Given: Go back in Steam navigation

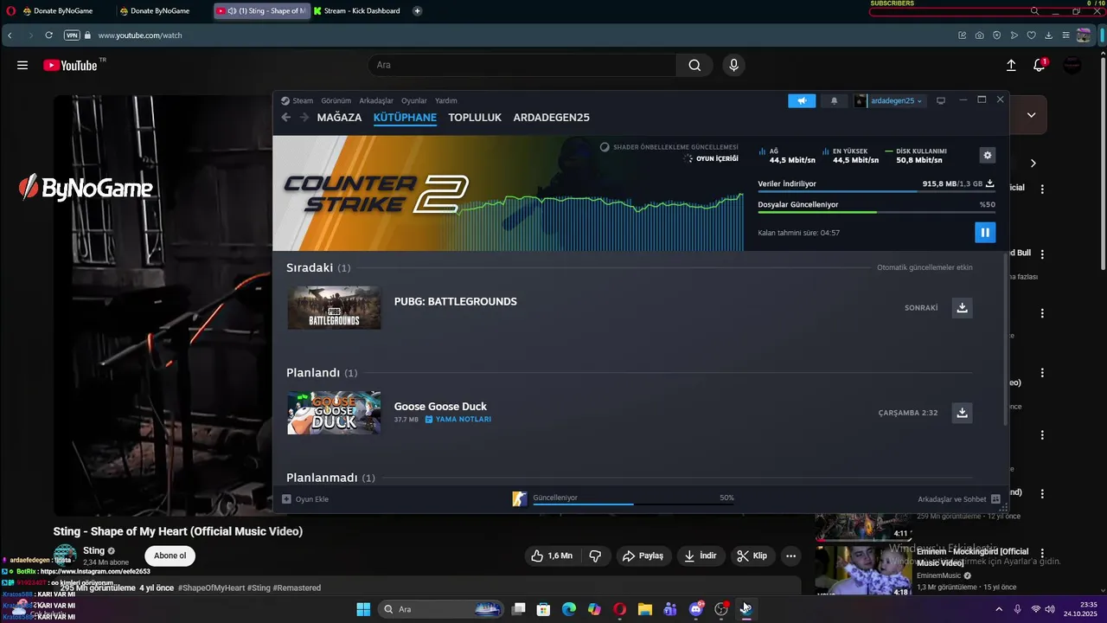Looking at the screenshot, I should 286,118.
